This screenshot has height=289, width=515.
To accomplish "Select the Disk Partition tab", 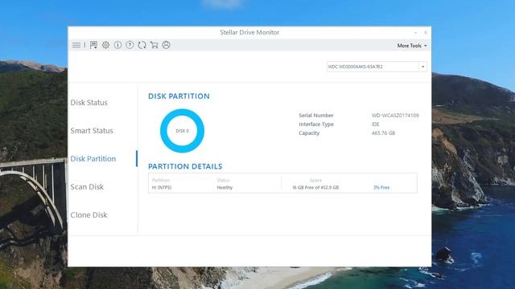I will [x=93, y=159].
